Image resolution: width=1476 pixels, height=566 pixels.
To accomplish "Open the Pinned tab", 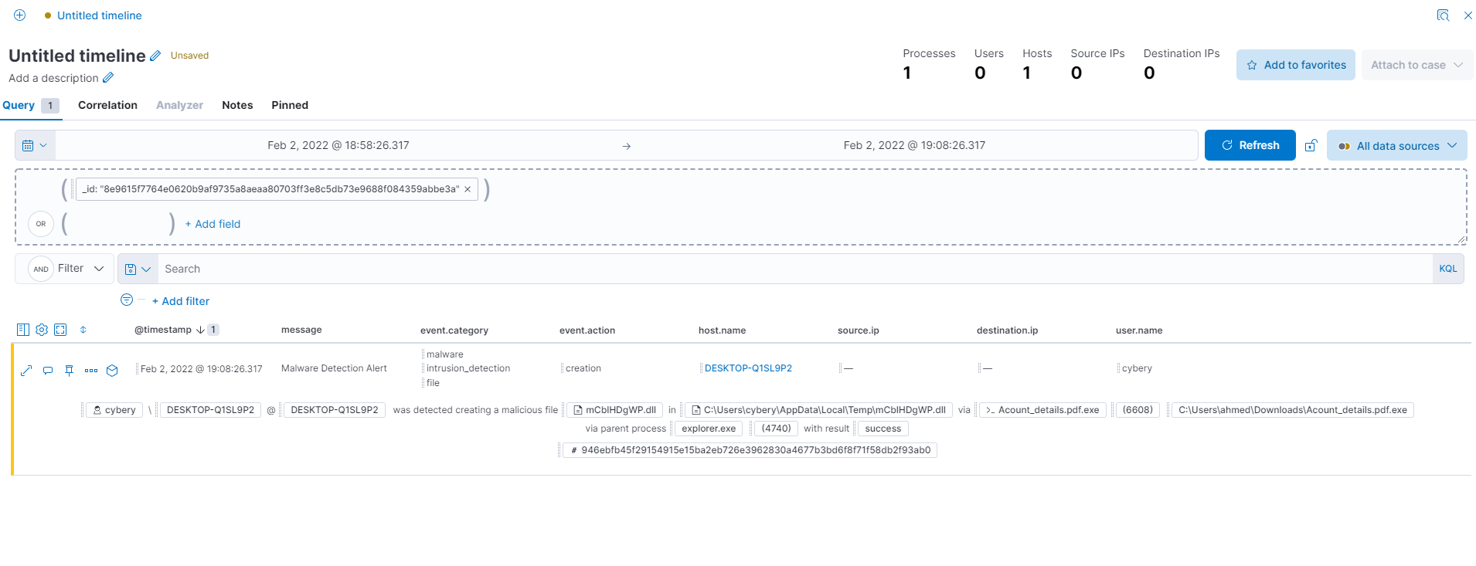I will (x=290, y=105).
